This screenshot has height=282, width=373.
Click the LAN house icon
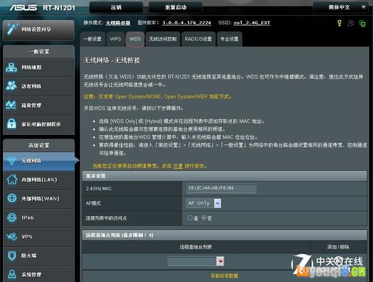(12, 180)
